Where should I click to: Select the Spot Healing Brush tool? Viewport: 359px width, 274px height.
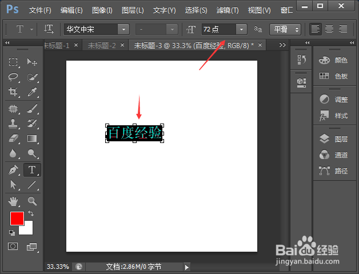pos(13,109)
